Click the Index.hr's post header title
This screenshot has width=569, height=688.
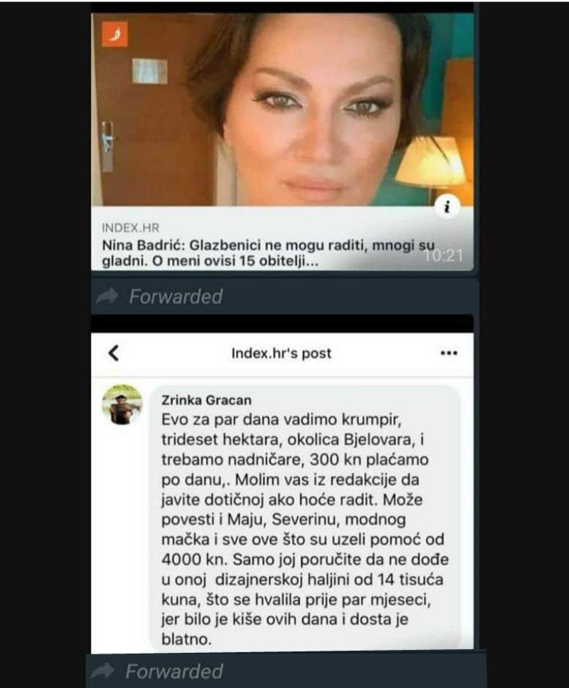(x=281, y=353)
